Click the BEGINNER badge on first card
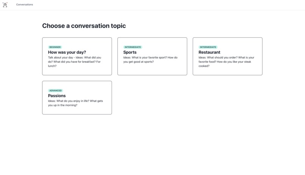The image size is (305, 175). click(55, 47)
